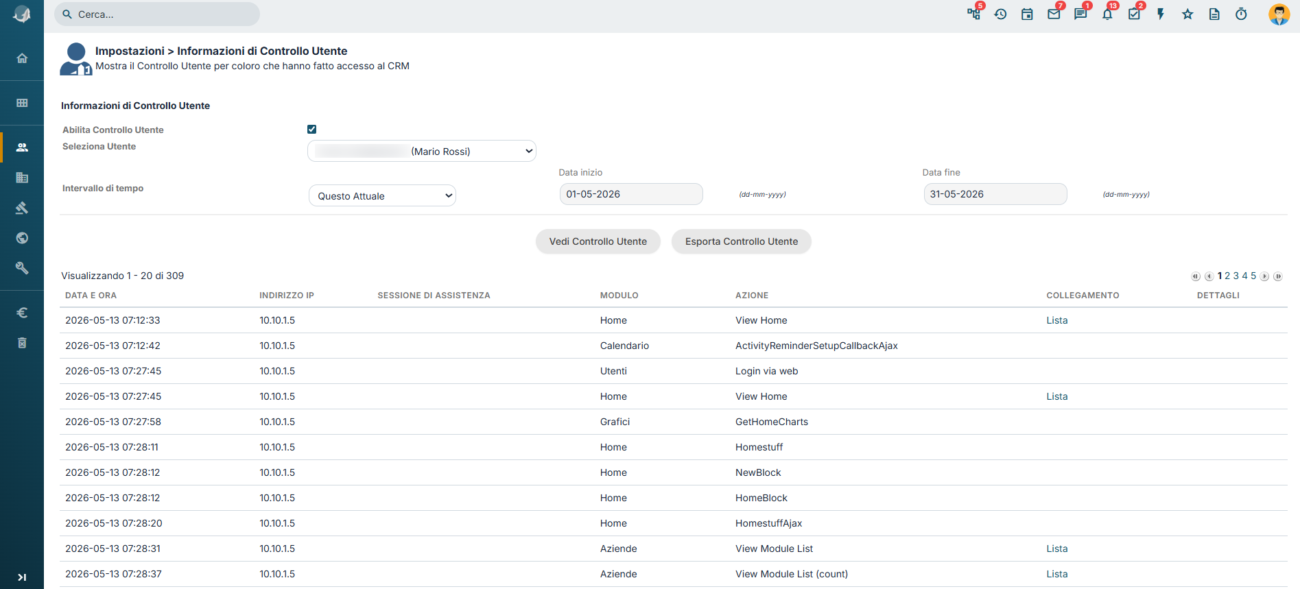Open the favorites star icon
This screenshot has height=589, width=1300.
[x=1187, y=14]
